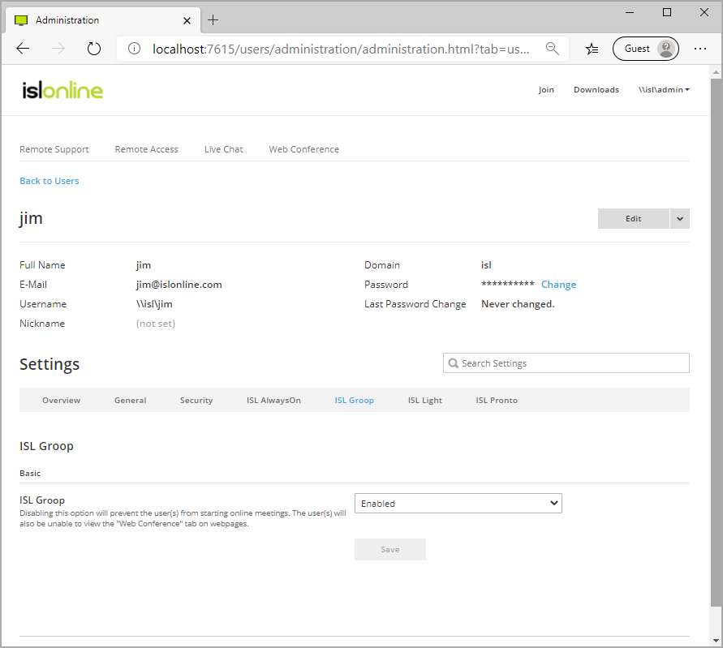This screenshot has width=723, height=648.
Task: Open the ISL AlwaysOn settings tab
Action: click(x=273, y=400)
